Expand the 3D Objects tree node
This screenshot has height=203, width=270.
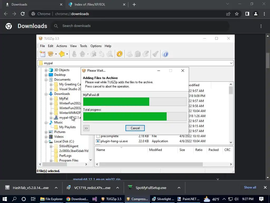pos(46,70)
